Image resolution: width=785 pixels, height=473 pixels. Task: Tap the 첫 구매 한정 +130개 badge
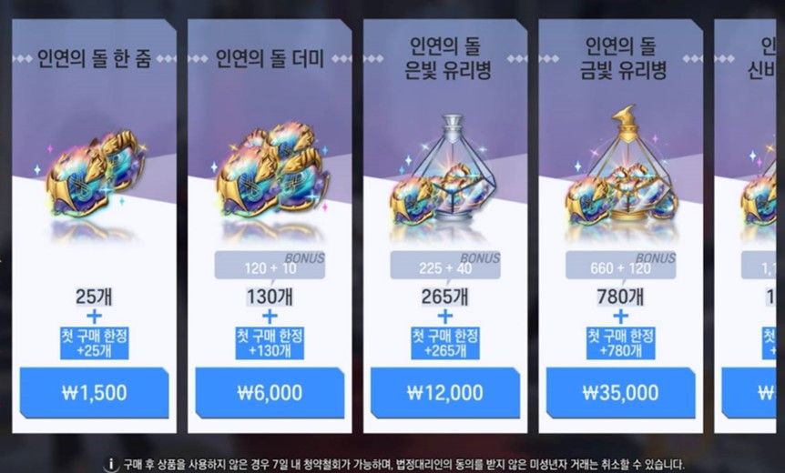point(270,343)
